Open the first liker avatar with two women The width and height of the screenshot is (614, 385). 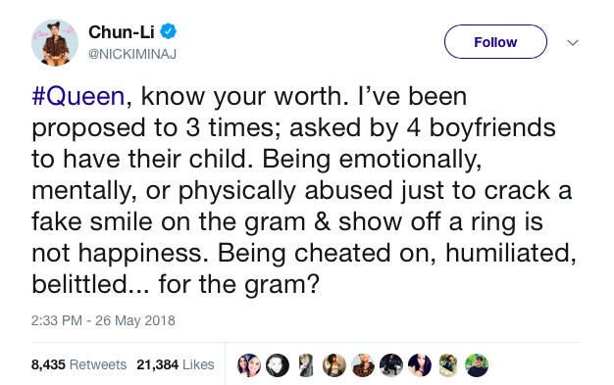(249, 365)
